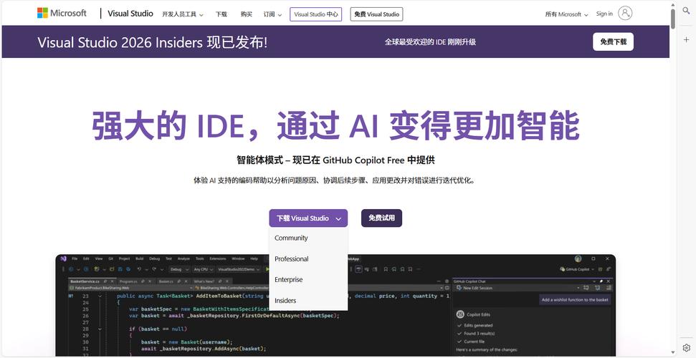
Task: Click the scrollbar down arrow
Action: [x=673, y=353]
